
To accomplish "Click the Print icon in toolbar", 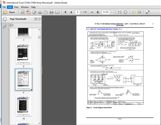I will click(x=51, y=12).
